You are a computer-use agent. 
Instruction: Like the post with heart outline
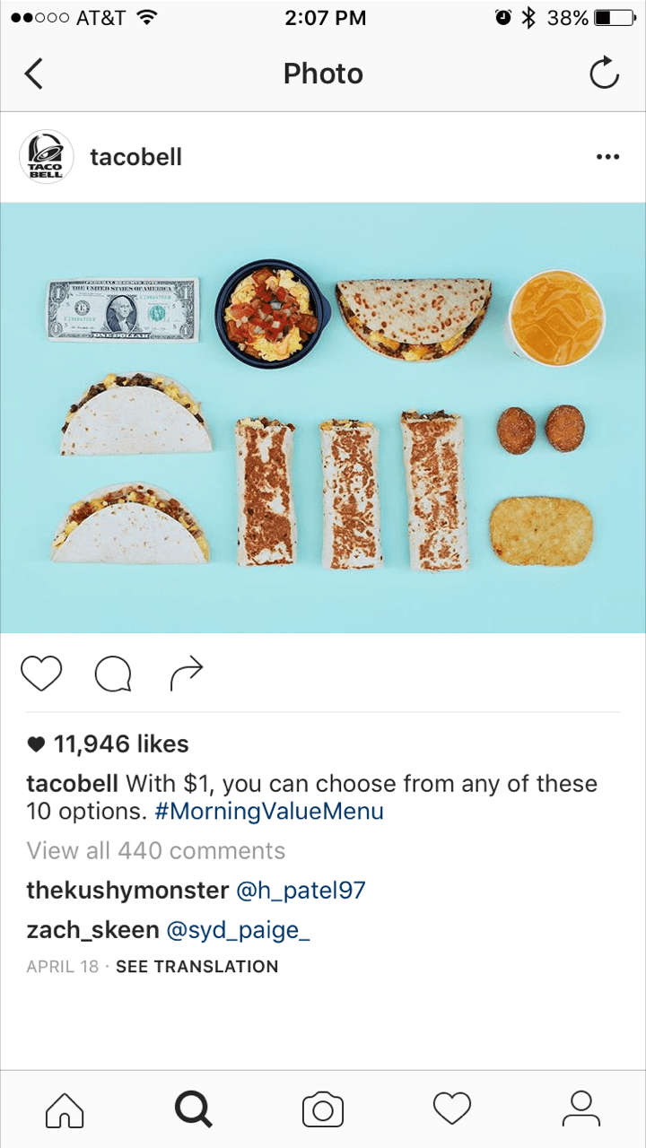tap(41, 674)
